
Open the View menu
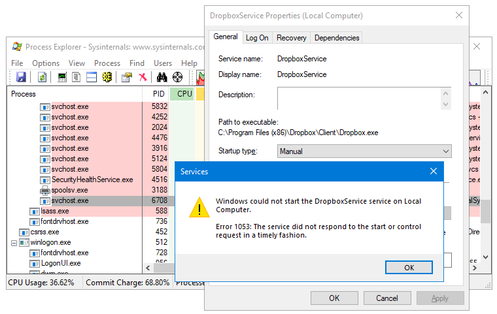coord(77,63)
